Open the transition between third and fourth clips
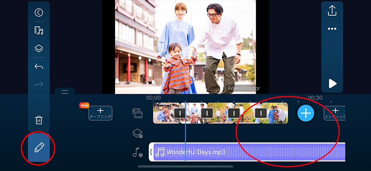The image size is (371, 171). [x=234, y=113]
